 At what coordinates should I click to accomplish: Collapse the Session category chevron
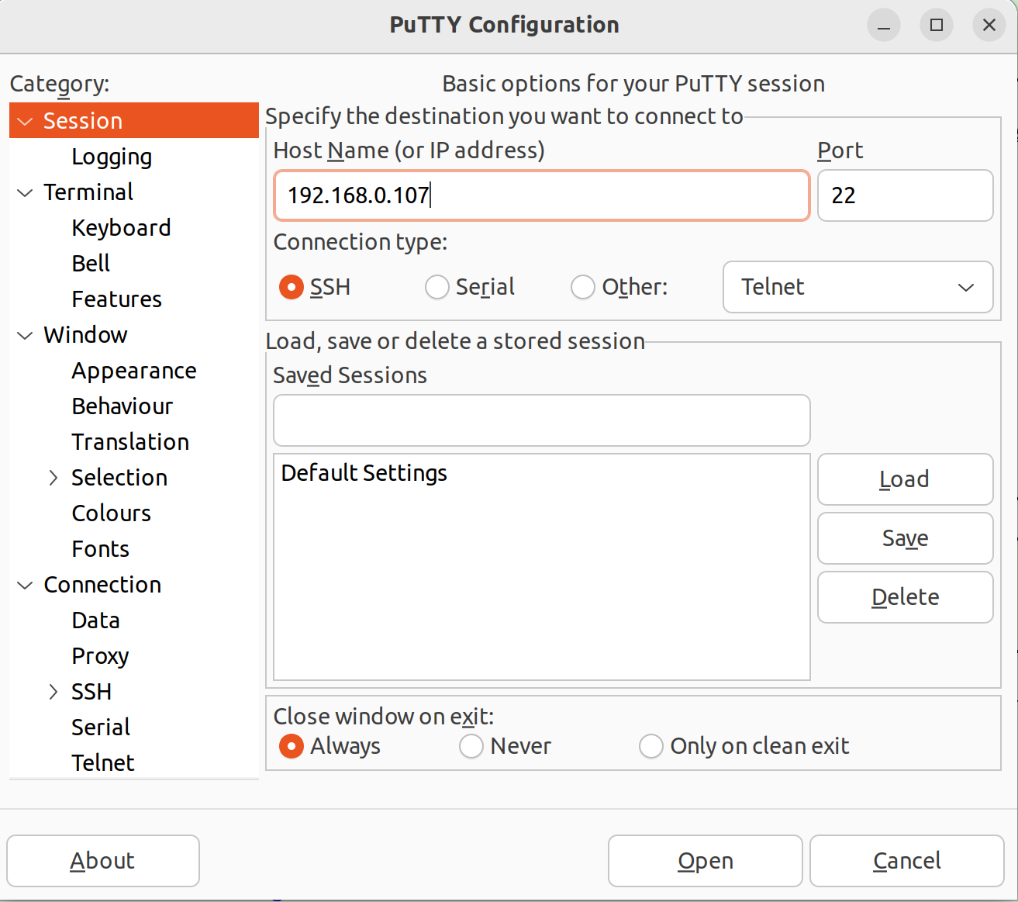point(26,122)
